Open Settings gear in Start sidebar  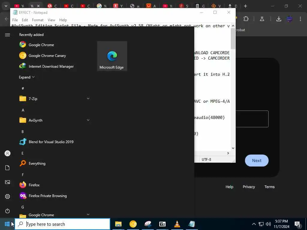7,196
